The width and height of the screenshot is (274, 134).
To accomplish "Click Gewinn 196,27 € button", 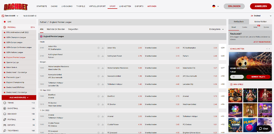I will tap(258, 77).
